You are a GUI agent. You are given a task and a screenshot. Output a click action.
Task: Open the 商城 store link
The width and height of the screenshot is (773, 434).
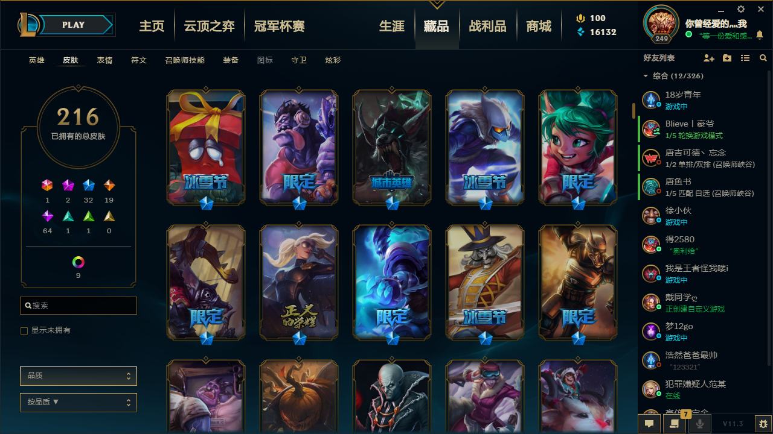(x=539, y=26)
